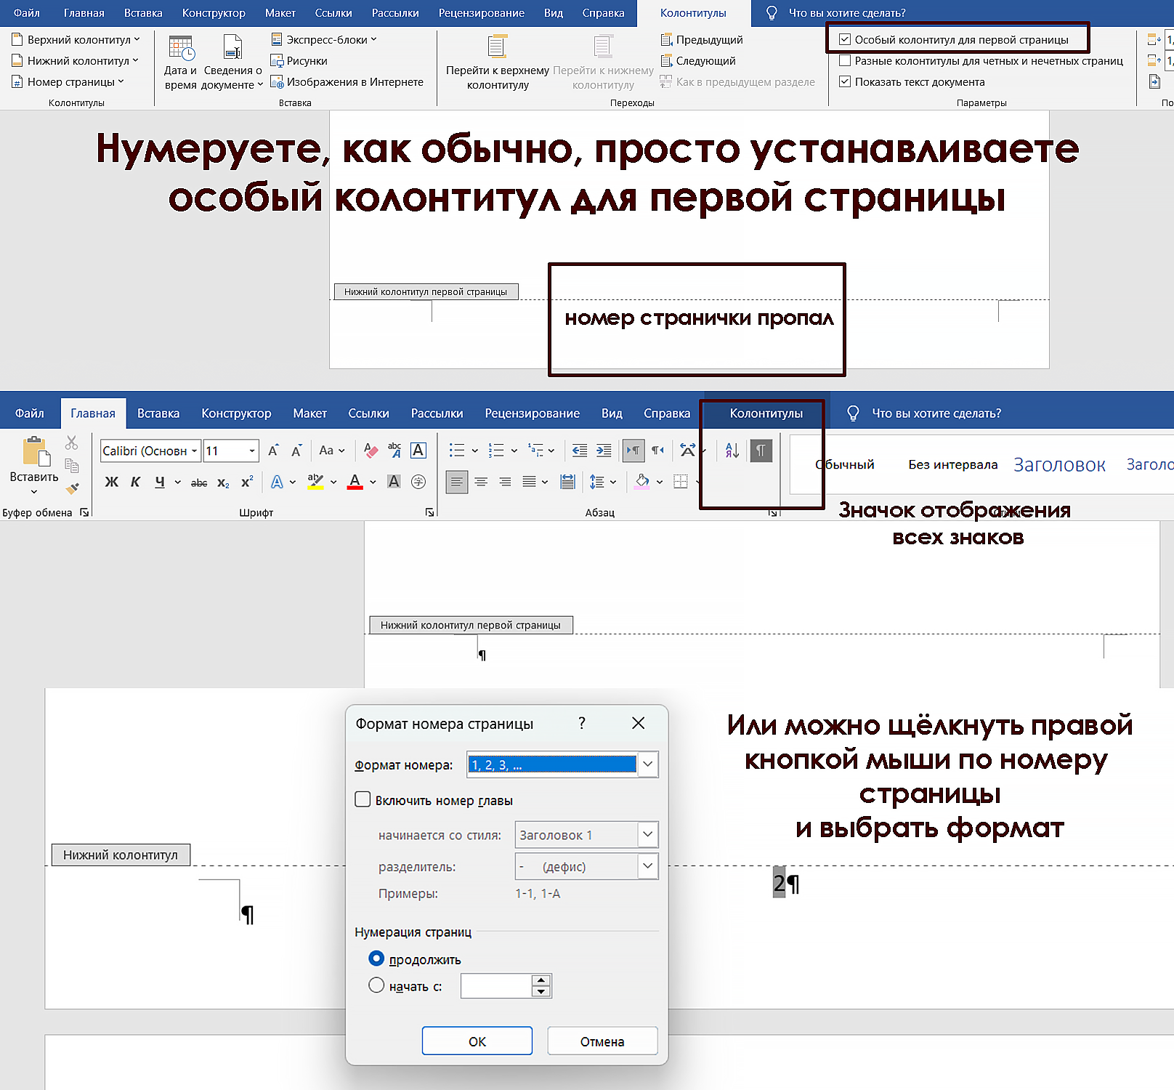
Task: Enable Особый колонтитул для первой страницы checkbox
Action: pos(845,40)
